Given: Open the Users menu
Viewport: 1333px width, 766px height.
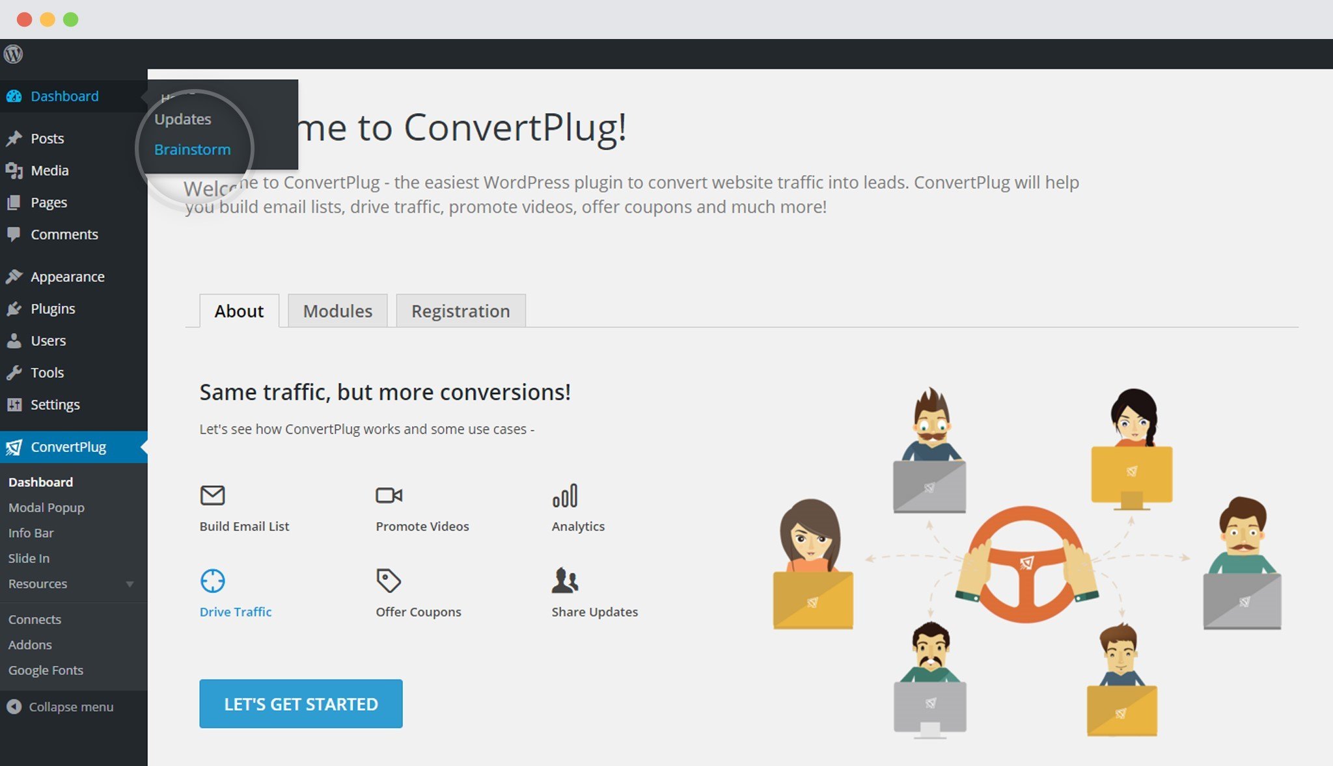Looking at the screenshot, I should [x=74, y=340].
